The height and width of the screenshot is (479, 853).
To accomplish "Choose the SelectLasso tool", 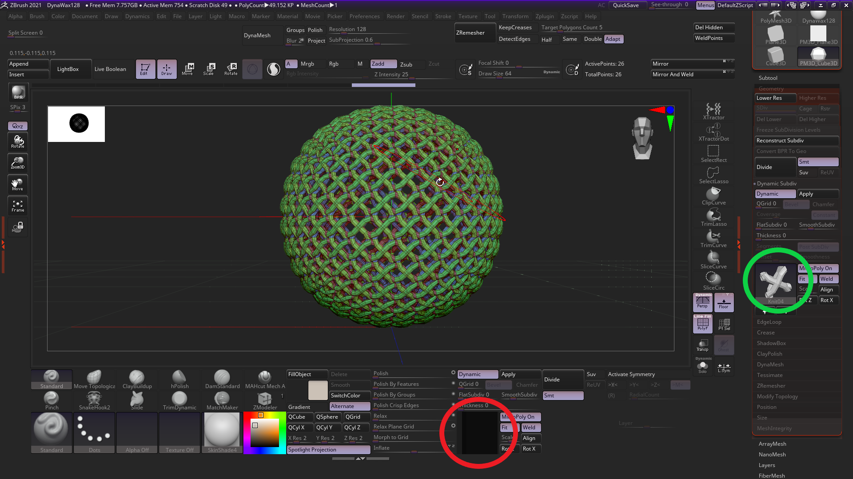I will pos(713,175).
